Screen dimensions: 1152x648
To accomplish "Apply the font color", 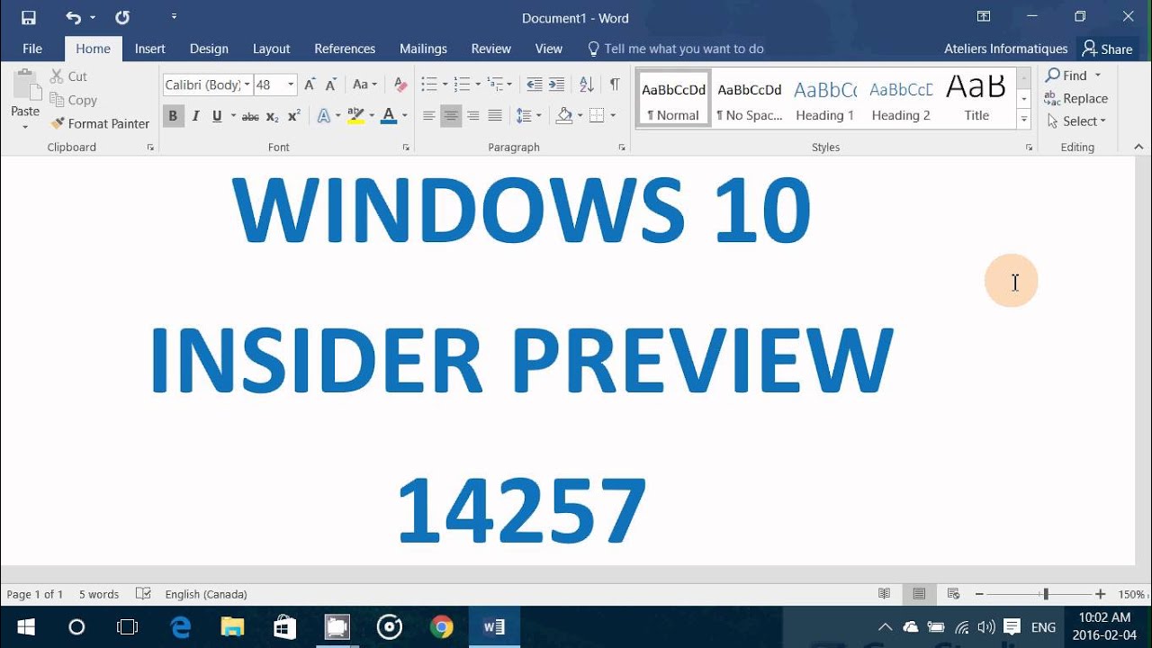I will pos(389,116).
